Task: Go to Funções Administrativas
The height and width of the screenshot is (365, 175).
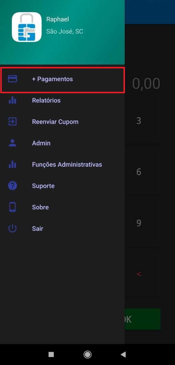Action: coord(67,164)
